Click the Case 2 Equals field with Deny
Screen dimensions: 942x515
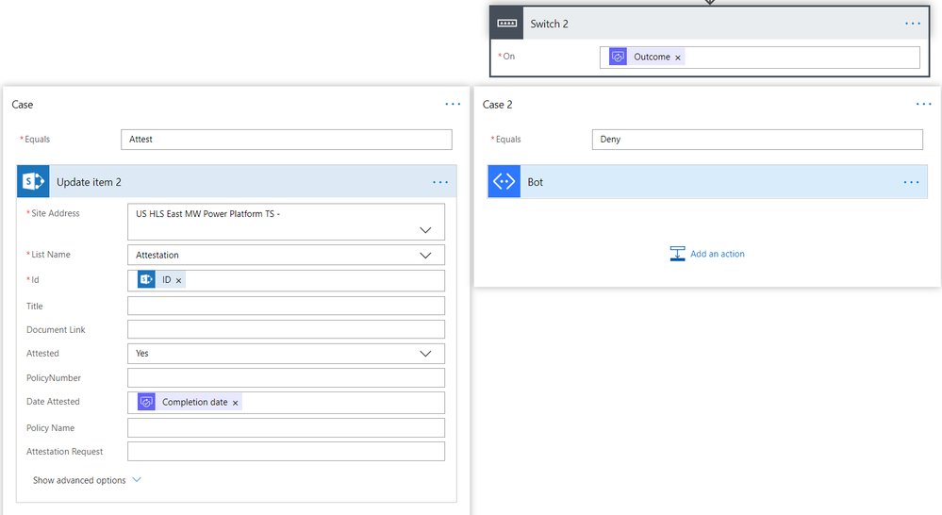tap(757, 140)
